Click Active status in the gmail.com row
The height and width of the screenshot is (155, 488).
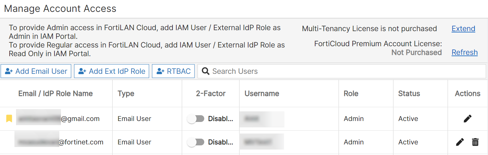(408, 119)
